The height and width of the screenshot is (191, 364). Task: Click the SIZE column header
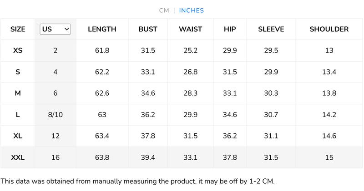click(18, 29)
